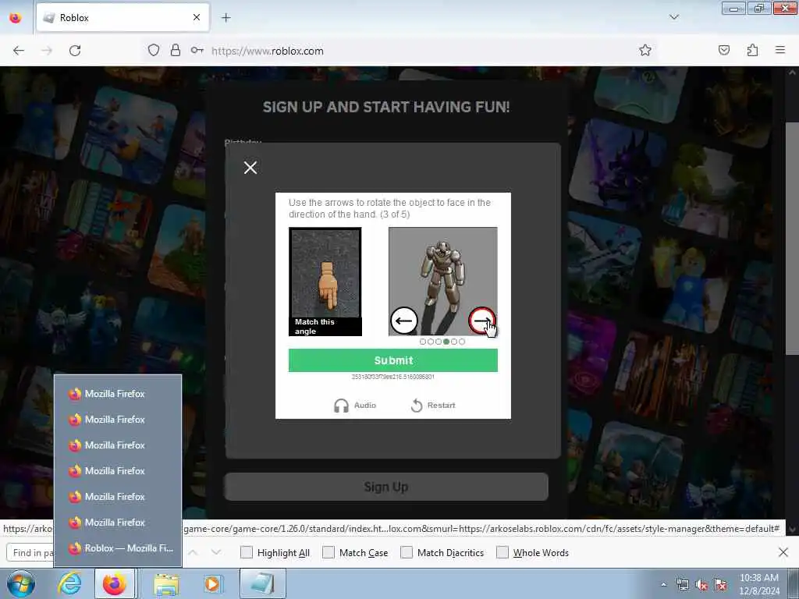Switch to the Audio challenge
799x599 pixels.
[355, 406]
